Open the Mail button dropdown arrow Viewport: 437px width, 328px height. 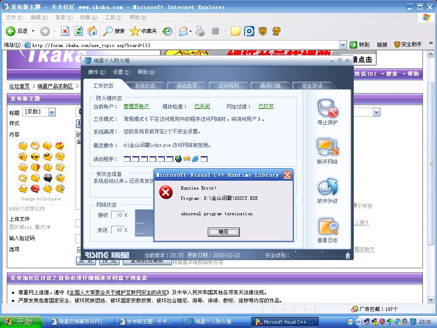(x=191, y=31)
